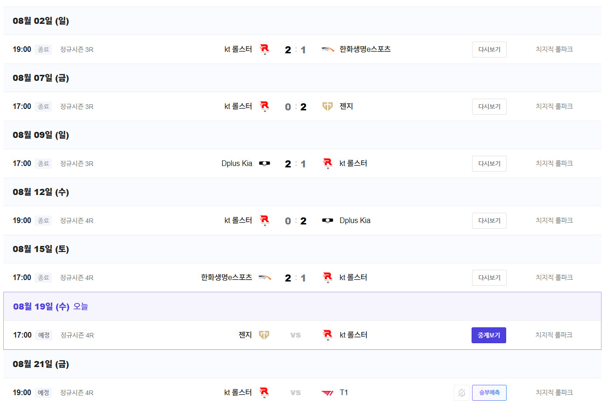Toggle the notification bell for kt 롤스터 vs T1

pos(462,393)
